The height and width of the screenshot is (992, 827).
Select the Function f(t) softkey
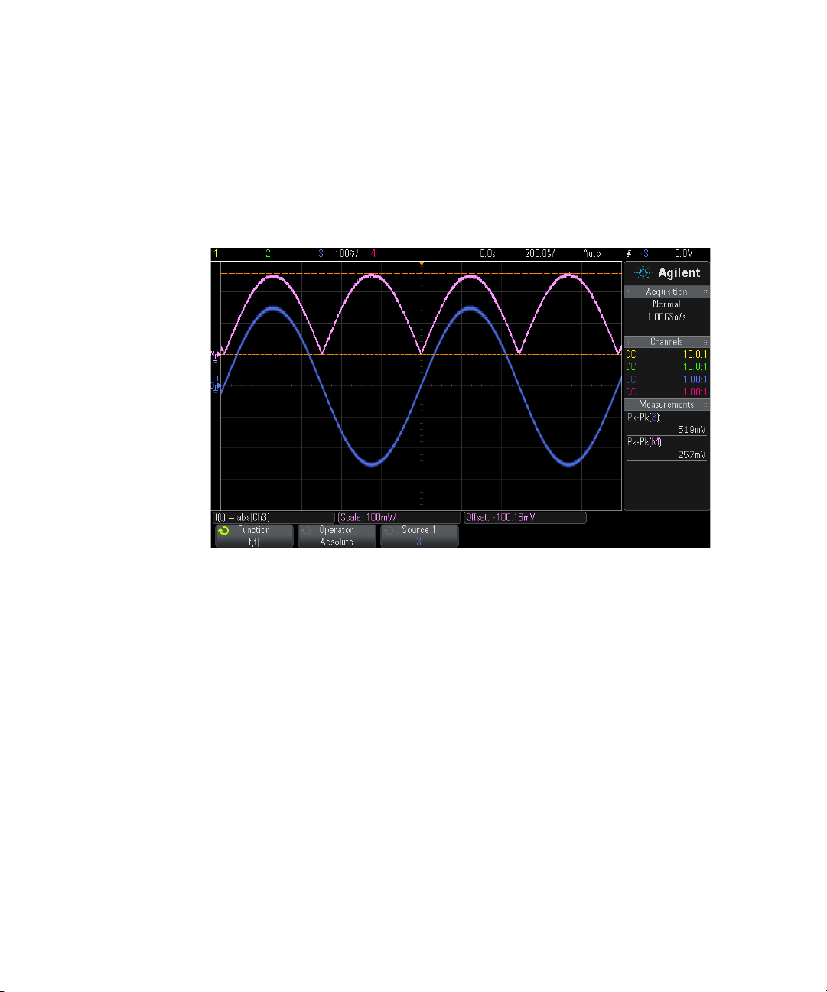point(254,535)
